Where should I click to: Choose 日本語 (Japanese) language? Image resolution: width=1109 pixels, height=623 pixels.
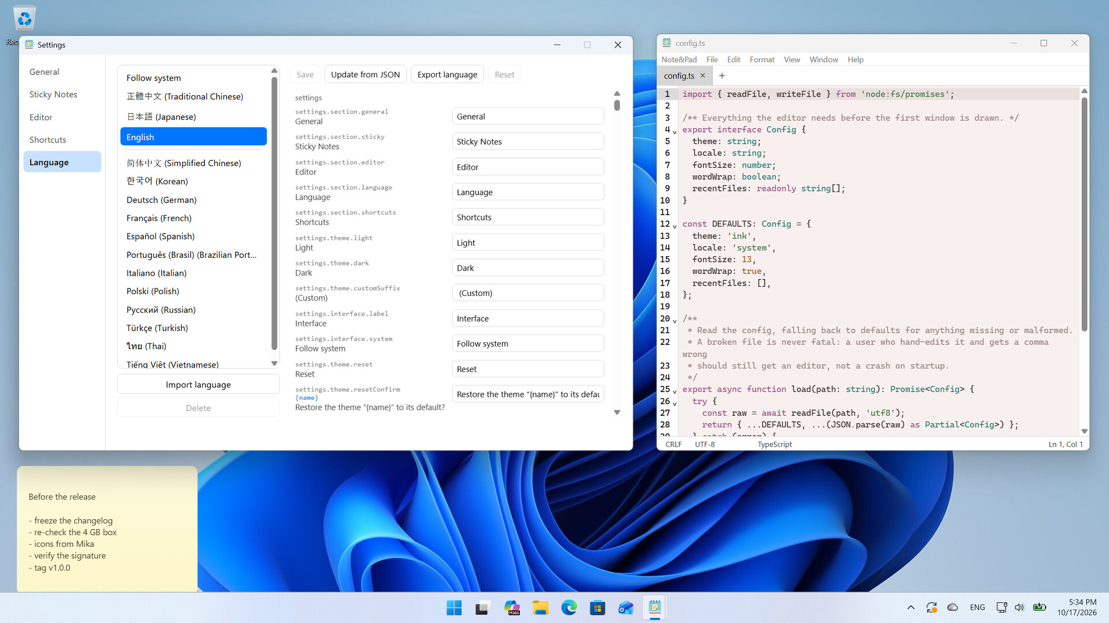click(193, 117)
